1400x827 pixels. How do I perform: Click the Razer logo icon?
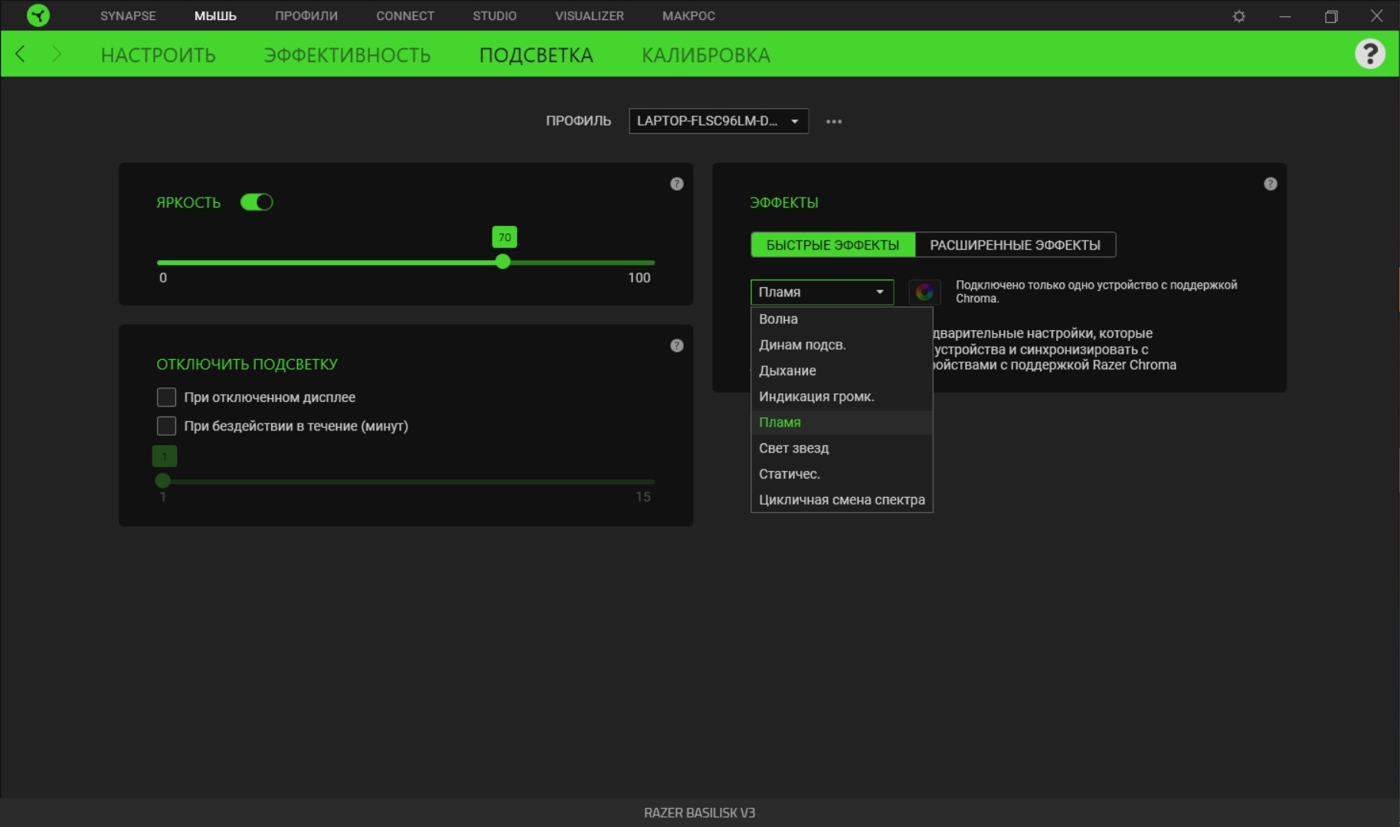(38, 15)
